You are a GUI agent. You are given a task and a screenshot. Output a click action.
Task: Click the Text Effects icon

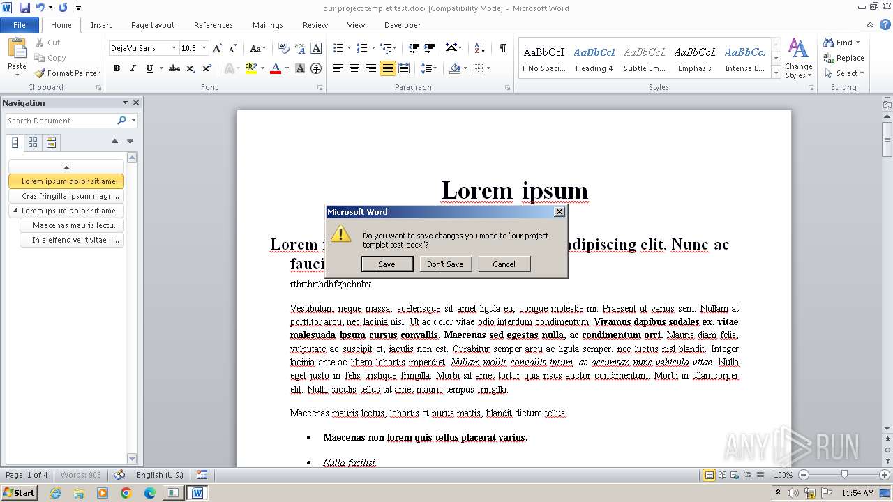point(229,68)
